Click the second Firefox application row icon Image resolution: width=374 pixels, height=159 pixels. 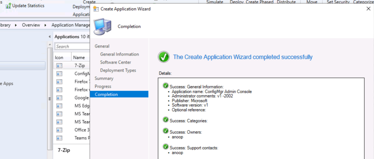click(59, 90)
